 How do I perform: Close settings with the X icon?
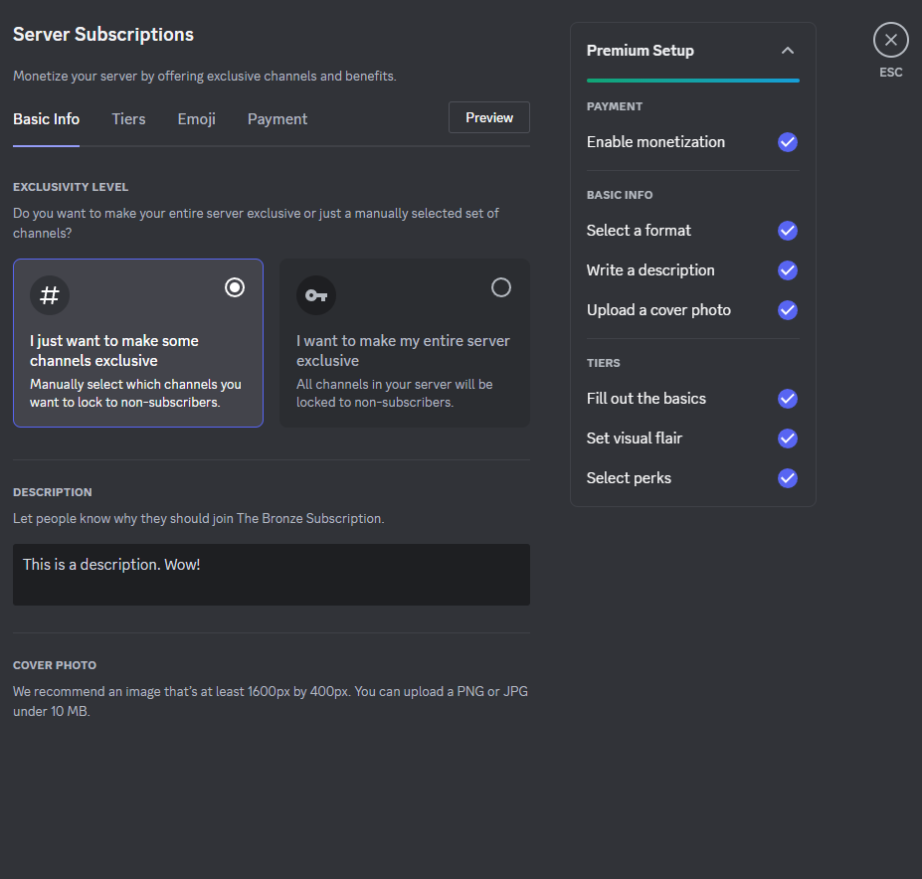click(x=890, y=40)
